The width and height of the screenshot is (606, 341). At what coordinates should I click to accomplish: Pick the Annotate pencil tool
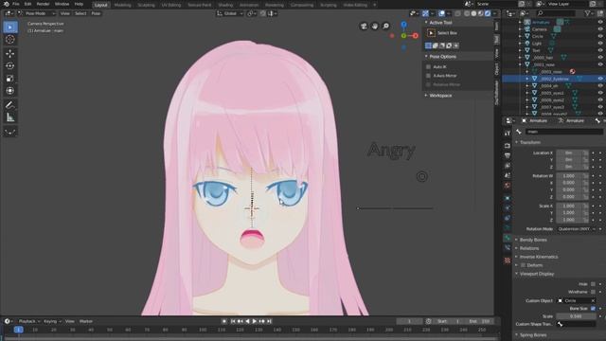10,105
